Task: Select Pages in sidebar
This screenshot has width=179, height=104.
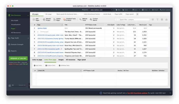Action: (x=13, y=29)
